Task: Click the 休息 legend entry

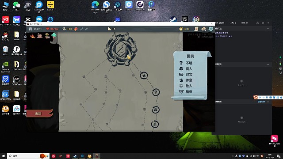Action: tap(186, 80)
